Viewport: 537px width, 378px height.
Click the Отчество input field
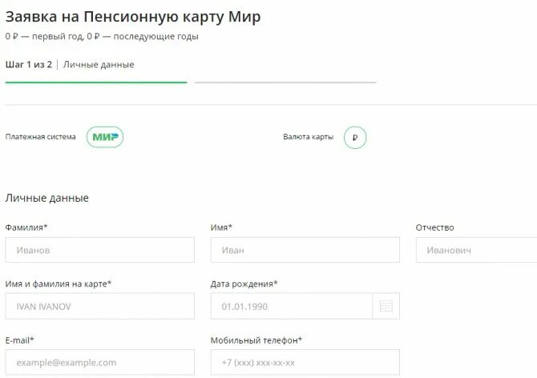tap(476, 250)
